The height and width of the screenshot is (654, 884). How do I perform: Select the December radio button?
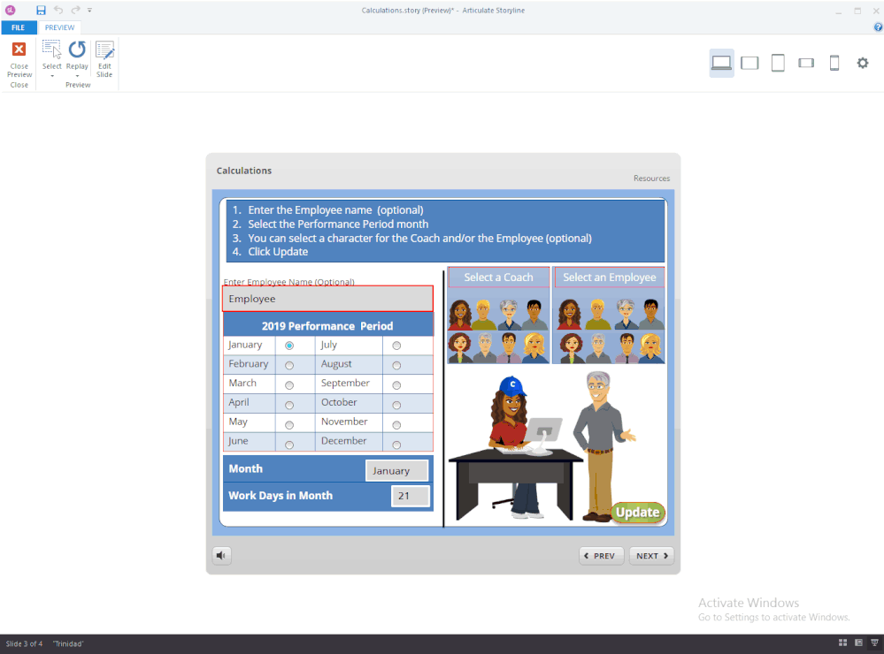(396, 445)
